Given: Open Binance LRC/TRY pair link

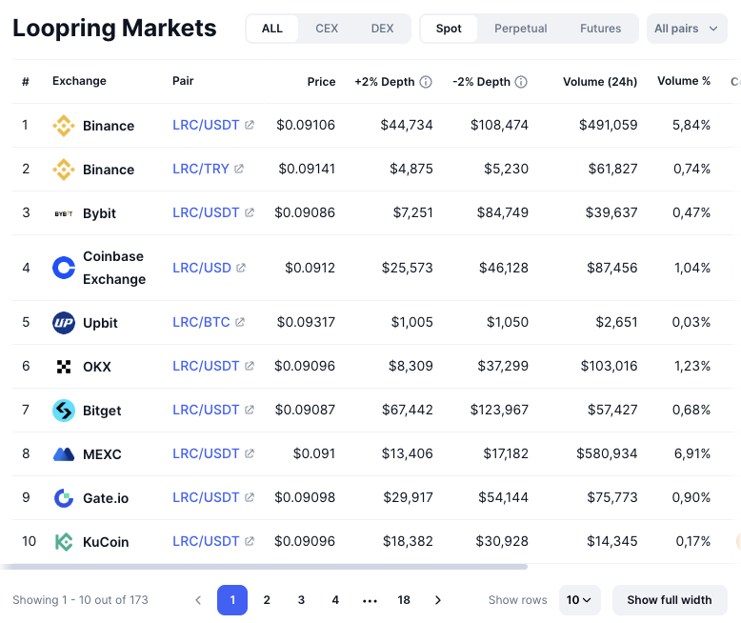Looking at the screenshot, I should coord(200,169).
